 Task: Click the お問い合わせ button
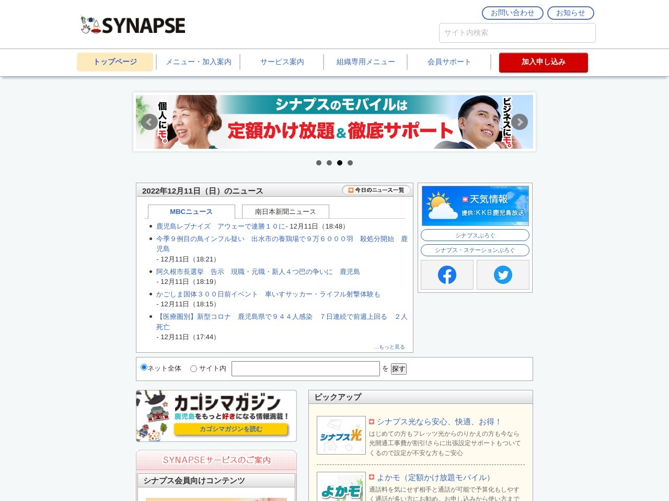513,13
